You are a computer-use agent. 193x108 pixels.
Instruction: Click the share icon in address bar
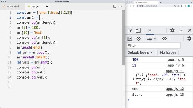[178, 6]
